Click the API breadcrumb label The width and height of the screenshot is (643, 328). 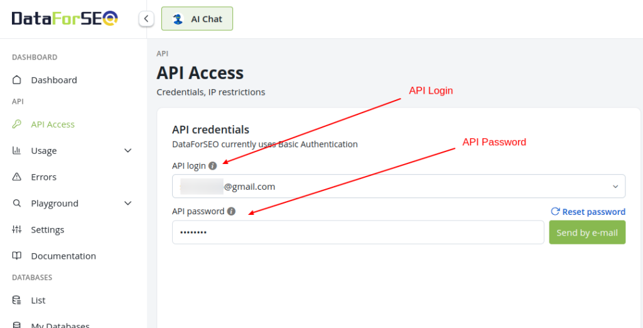click(163, 53)
